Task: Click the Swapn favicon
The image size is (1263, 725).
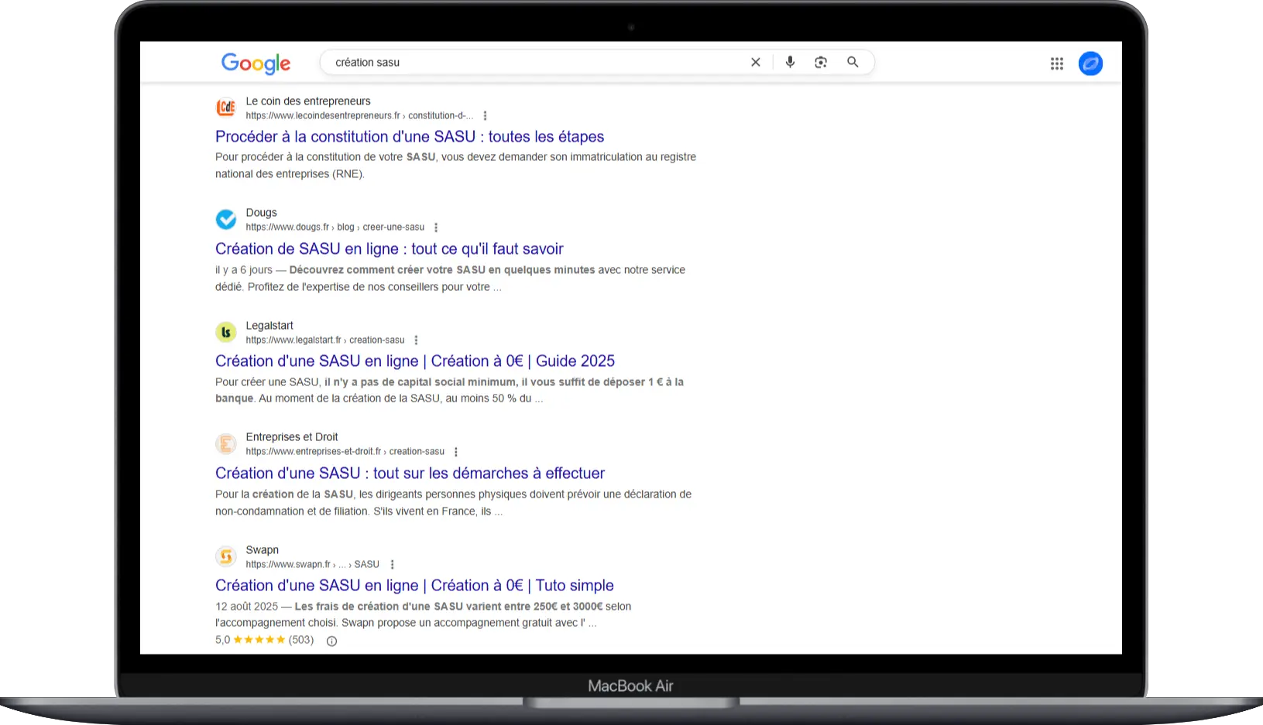Action: 226,556
